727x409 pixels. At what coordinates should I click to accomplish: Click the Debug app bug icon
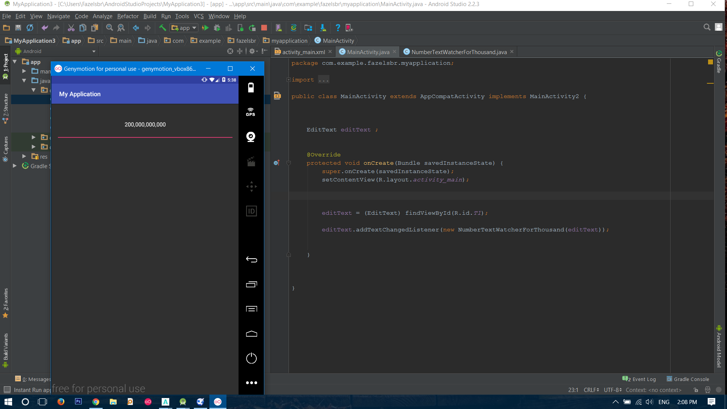(x=217, y=28)
